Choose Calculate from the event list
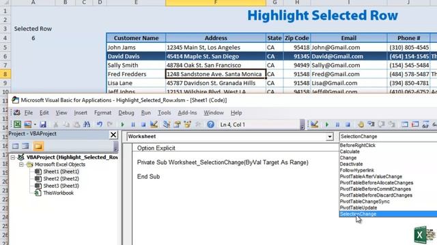The width and height of the screenshot is (437, 245). 350,152
